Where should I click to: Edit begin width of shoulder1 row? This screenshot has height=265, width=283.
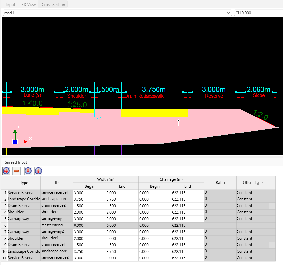click(x=89, y=238)
